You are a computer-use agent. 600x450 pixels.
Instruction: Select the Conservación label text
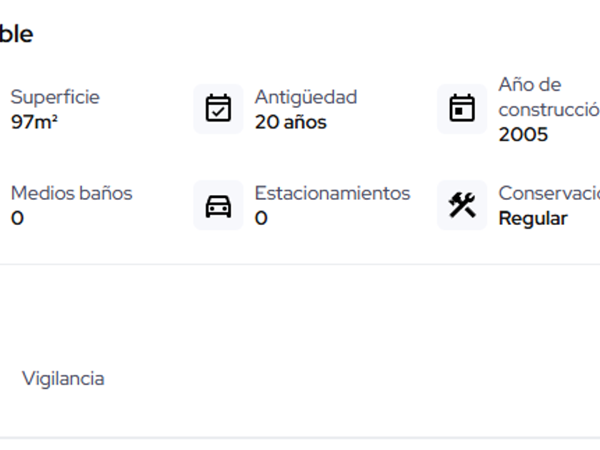[x=549, y=193]
